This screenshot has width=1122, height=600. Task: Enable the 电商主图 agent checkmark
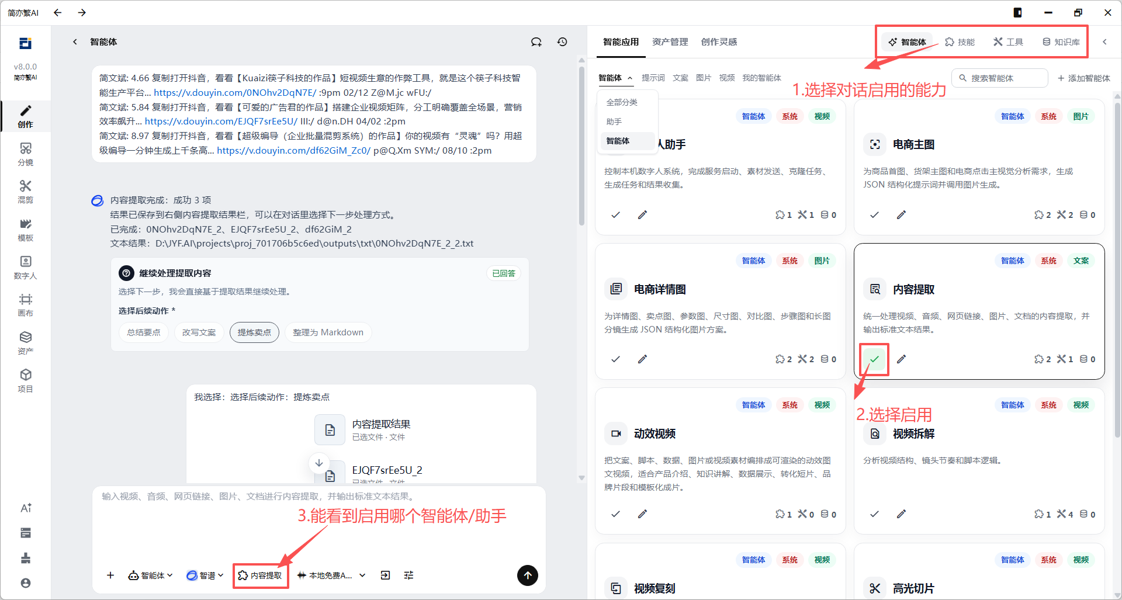[874, 215]
